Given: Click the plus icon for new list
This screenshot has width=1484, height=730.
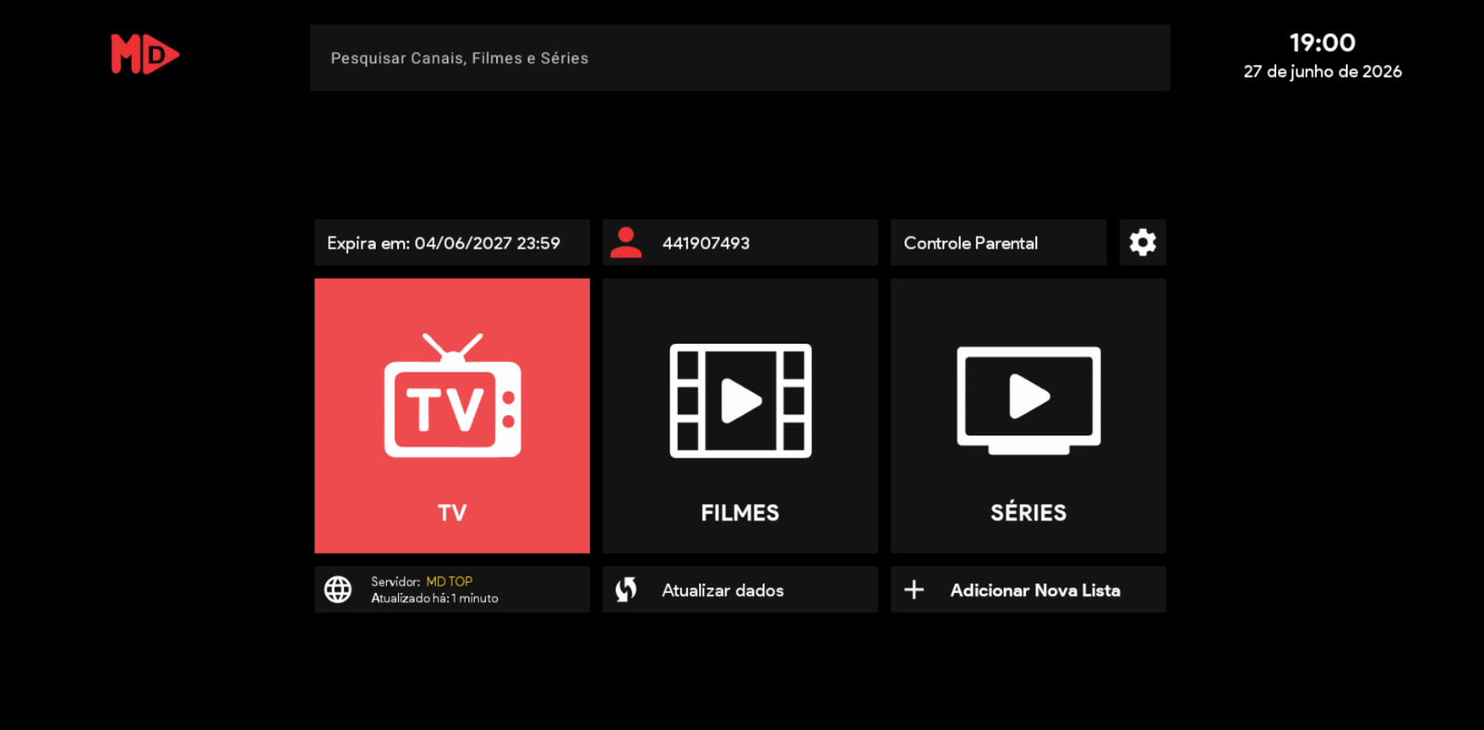Looking at the screenshot, I should coord(914,589).
